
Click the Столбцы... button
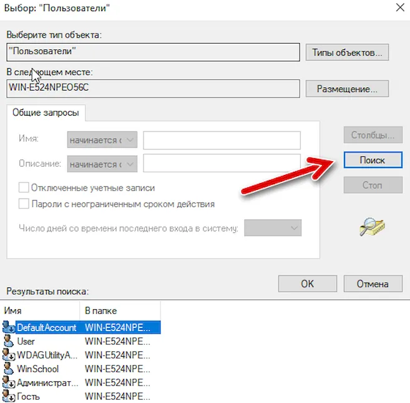pos(373,135)
